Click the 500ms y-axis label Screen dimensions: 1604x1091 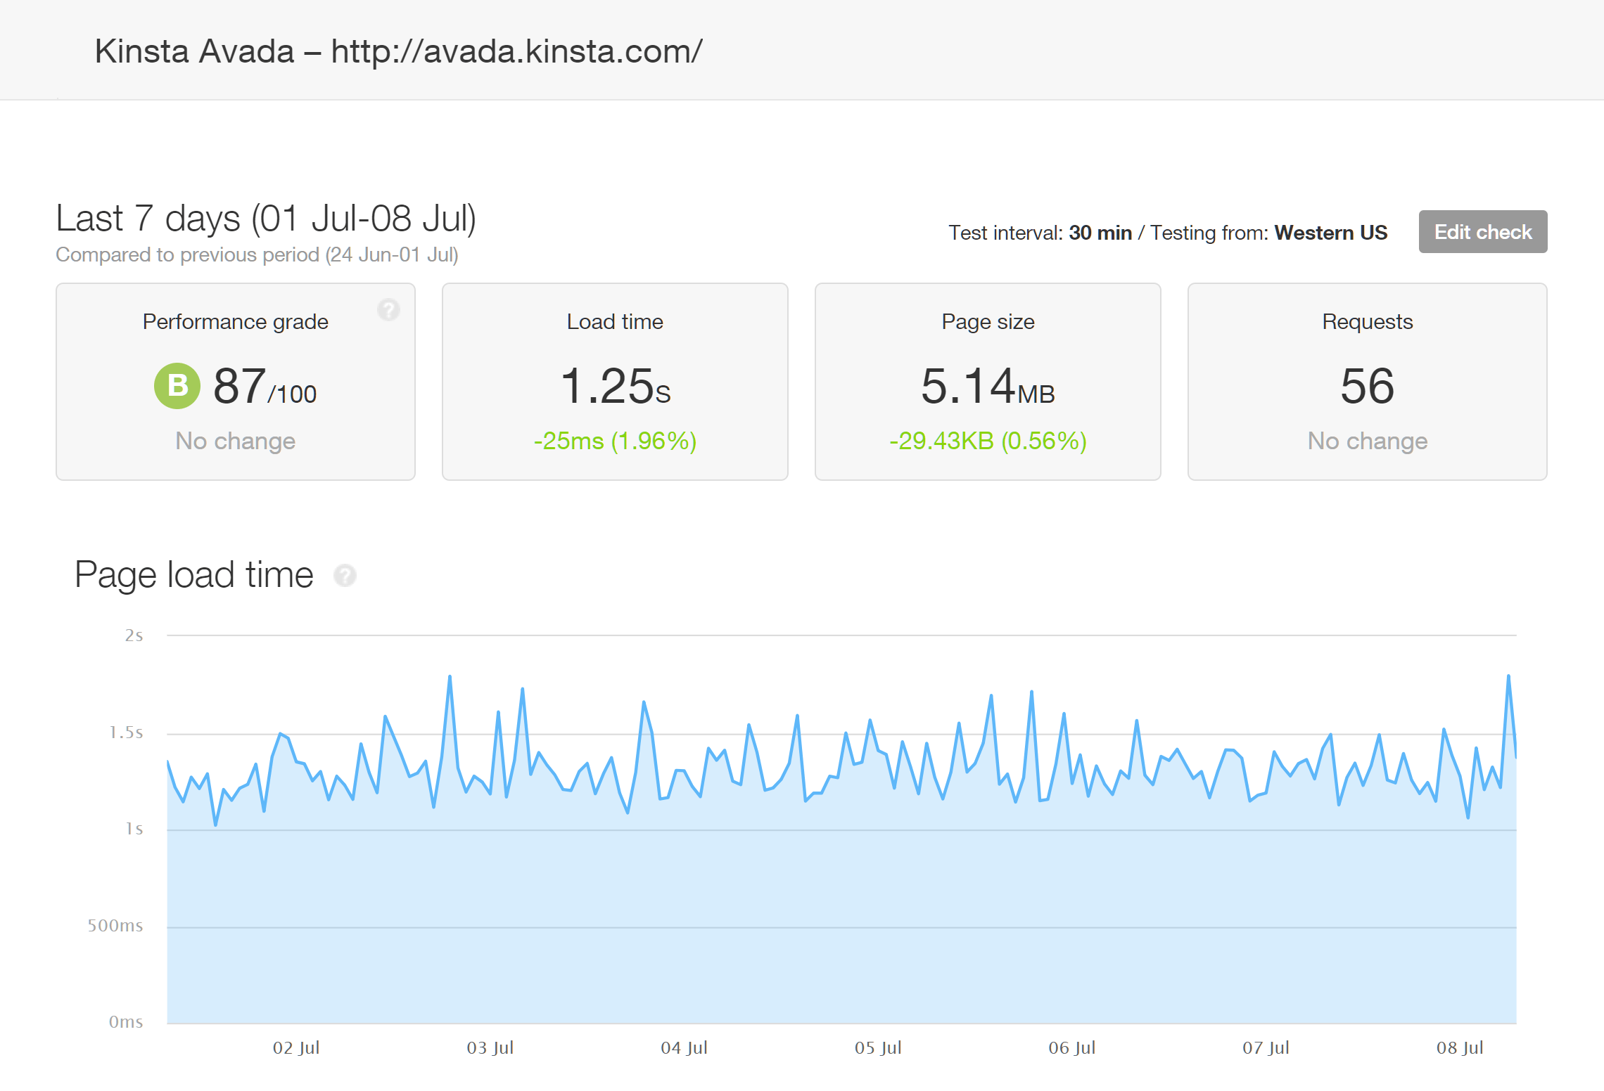coord(115,925)
